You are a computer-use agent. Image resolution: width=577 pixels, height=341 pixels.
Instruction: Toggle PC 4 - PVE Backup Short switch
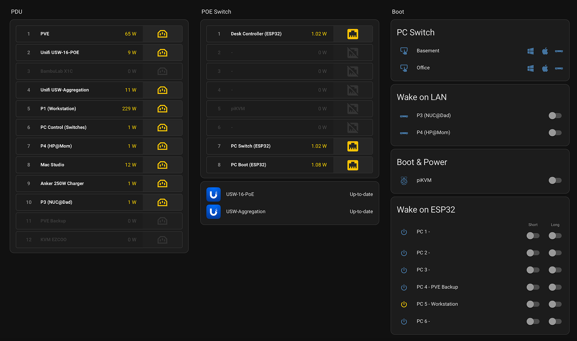tap(533, 287)
